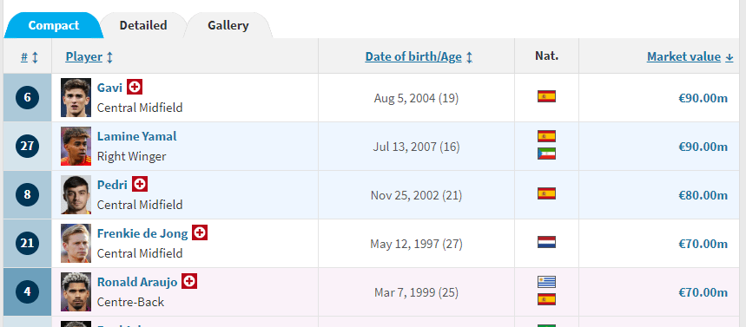Viewport: 746px width, 327px height.
Task: Select the Compact tab
Action: [53, 25]
